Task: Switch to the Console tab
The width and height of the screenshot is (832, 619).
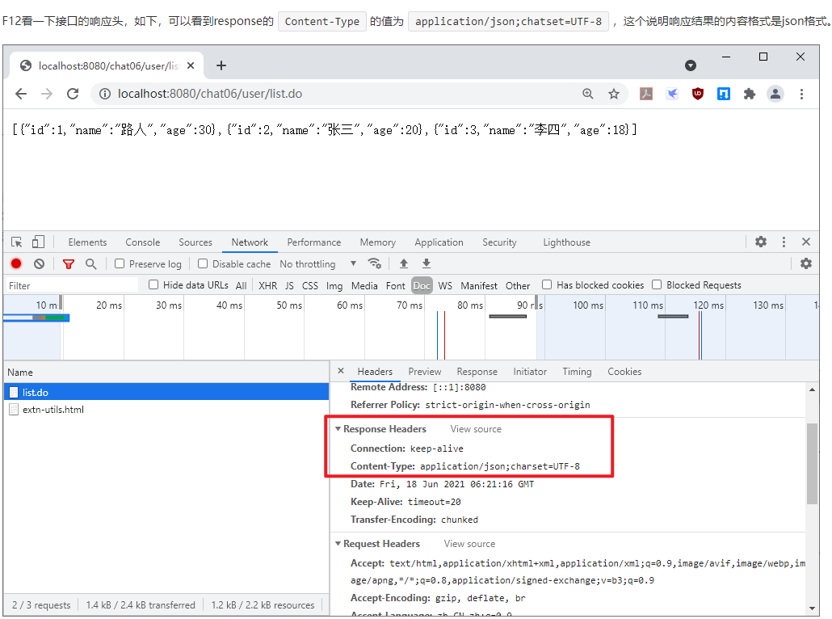Action: 142,242
